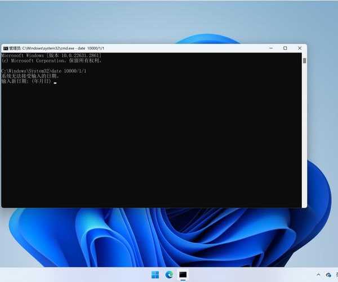This screenshot has width=338, height=282.
Task: Click the '输入新日期: (年月日)' prompt line
Action: (26, 81)
